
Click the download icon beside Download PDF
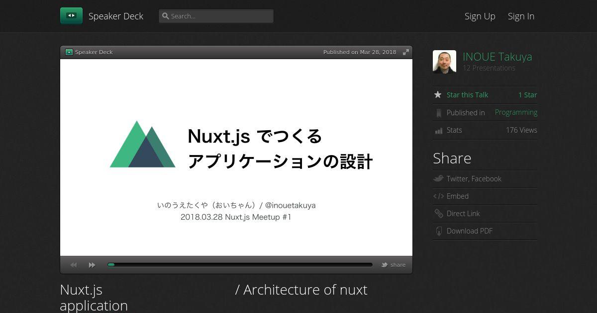coord(438,231)
